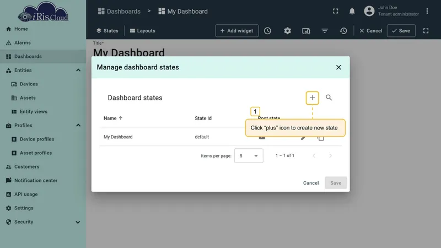Screen dimensions: 441x248
Task: Open version history icon
Action: [x=343, y=31]
